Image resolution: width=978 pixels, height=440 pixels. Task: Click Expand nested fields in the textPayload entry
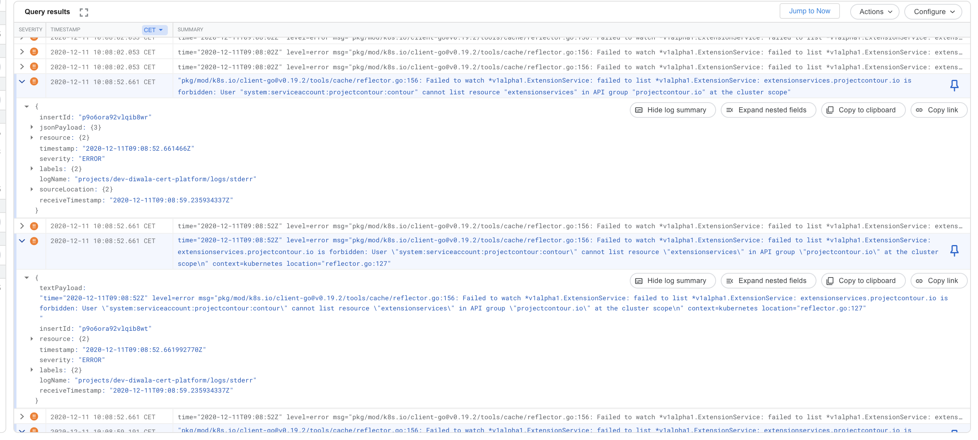tap(768, 281)
